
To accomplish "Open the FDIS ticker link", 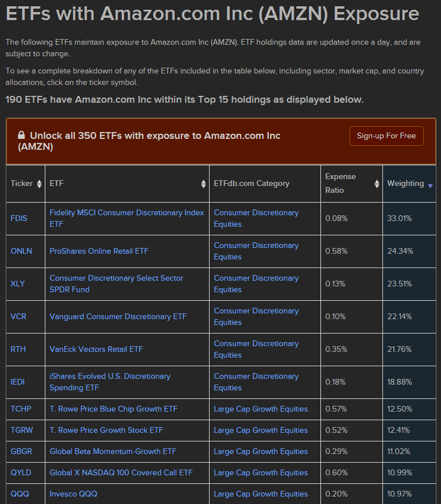I will coord(19,219).
